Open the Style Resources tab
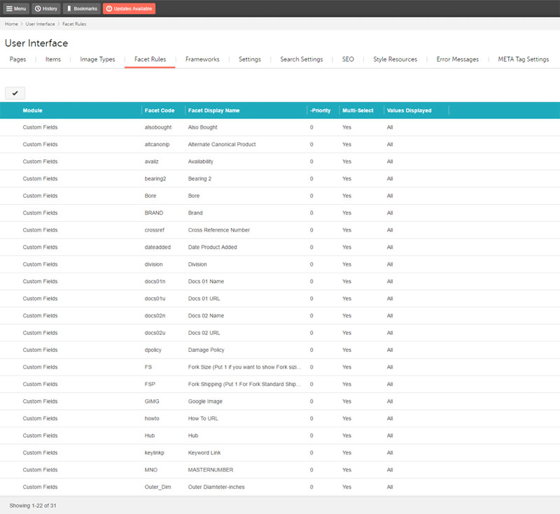Image resolution: width=560 pixels, height=514 pixels. coord(395,59)
